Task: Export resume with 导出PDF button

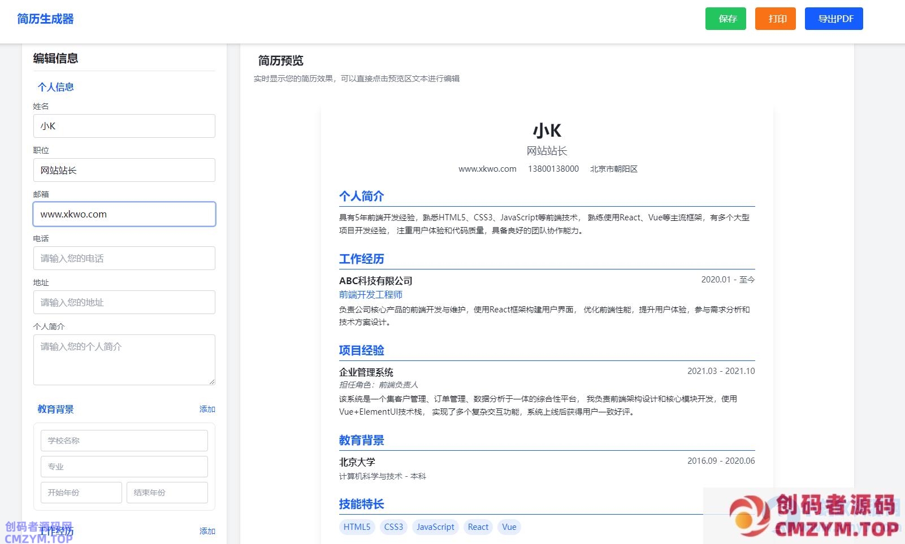Action: click(833, 19)
